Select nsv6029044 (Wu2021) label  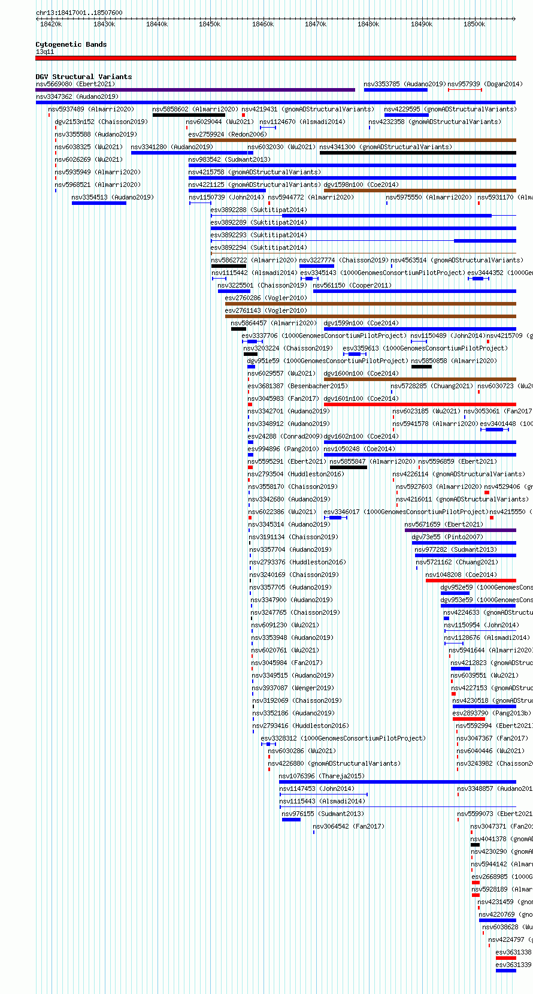(220, 122)
